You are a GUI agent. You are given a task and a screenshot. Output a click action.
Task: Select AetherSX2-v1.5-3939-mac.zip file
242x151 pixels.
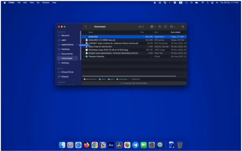134,40
